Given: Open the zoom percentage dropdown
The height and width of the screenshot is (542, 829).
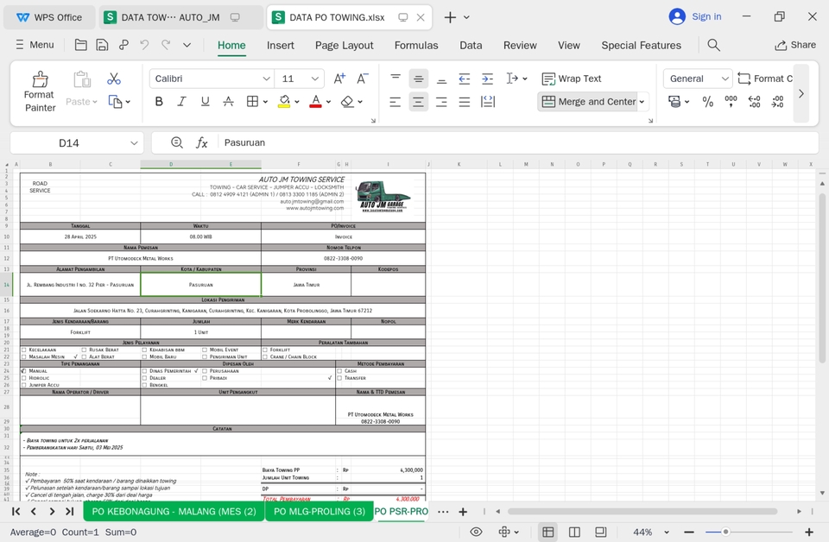Looking at the screenshot, I should pos(667,532).
